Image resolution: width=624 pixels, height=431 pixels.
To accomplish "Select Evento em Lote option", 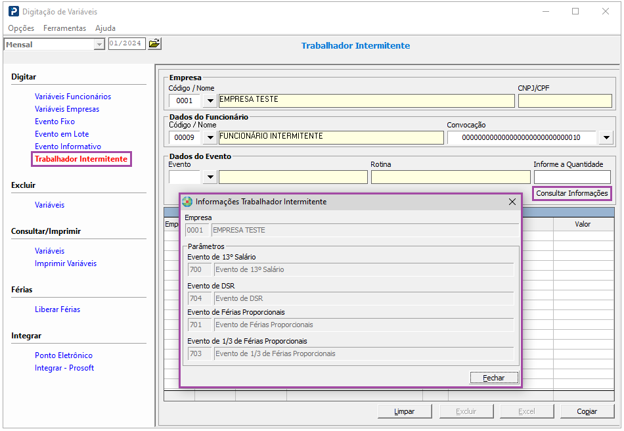I will pyautogui.click(x=62, y=134).
